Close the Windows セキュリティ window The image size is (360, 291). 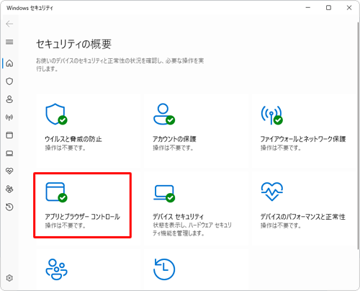coord(349,8)
